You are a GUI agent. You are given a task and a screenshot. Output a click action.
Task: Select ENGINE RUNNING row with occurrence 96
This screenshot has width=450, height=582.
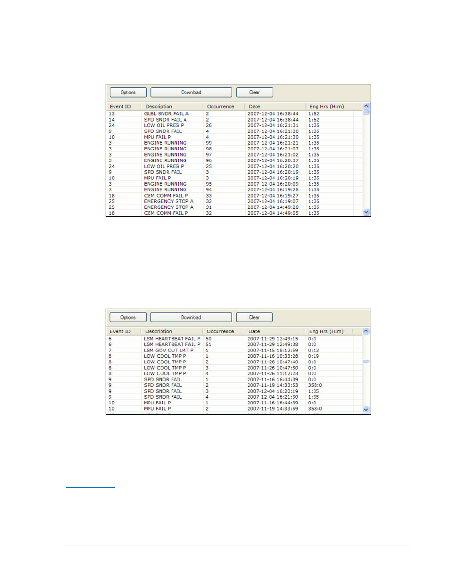pyautogui.click(x=235, y=160)
